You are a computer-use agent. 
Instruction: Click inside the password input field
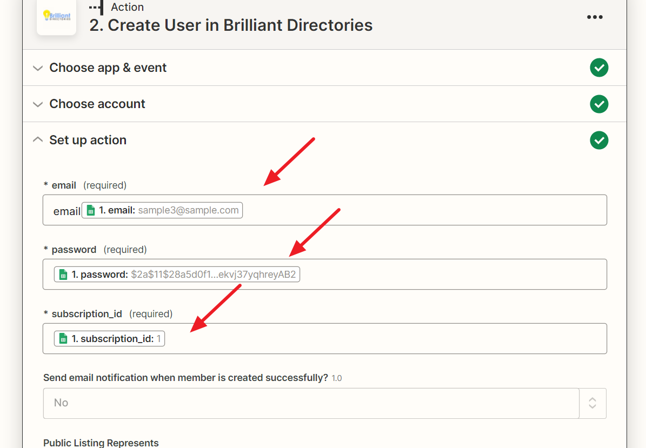325,274
